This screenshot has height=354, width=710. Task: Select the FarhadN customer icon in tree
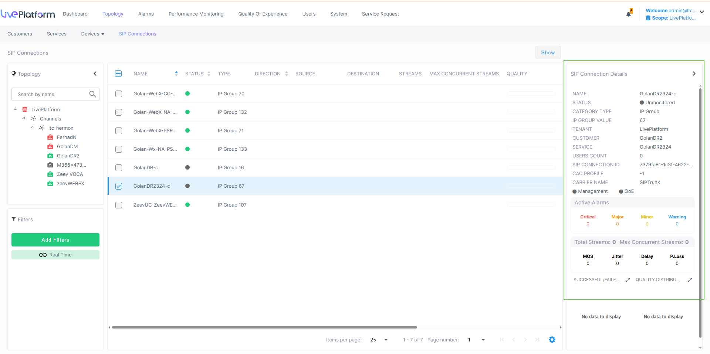point(50,137)
